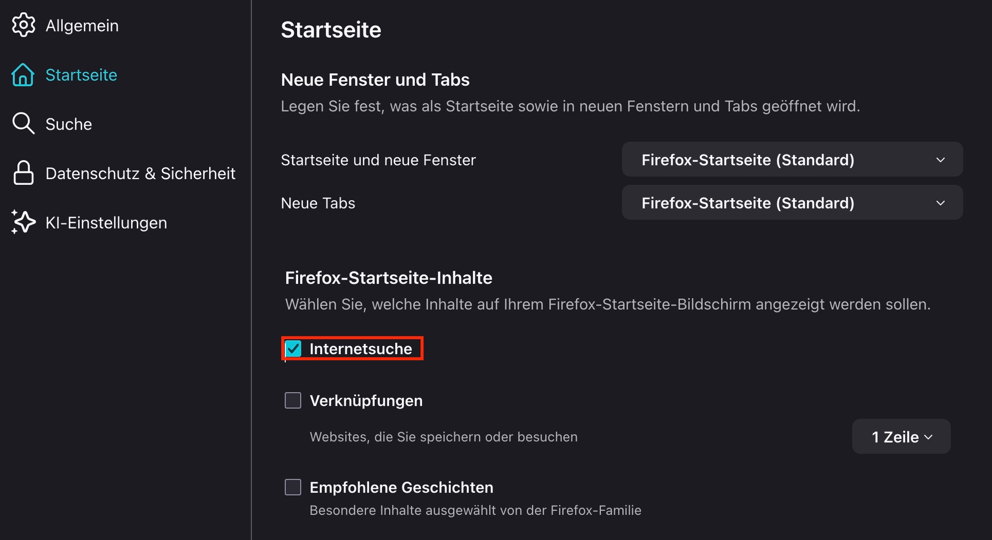Click the Internetsuche label text

pos(361,349)
